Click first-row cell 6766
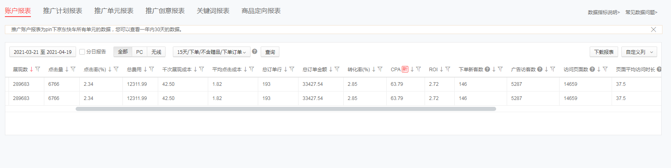Image resolution: width=671 pixels, height=168 pixels. point(54,84)
